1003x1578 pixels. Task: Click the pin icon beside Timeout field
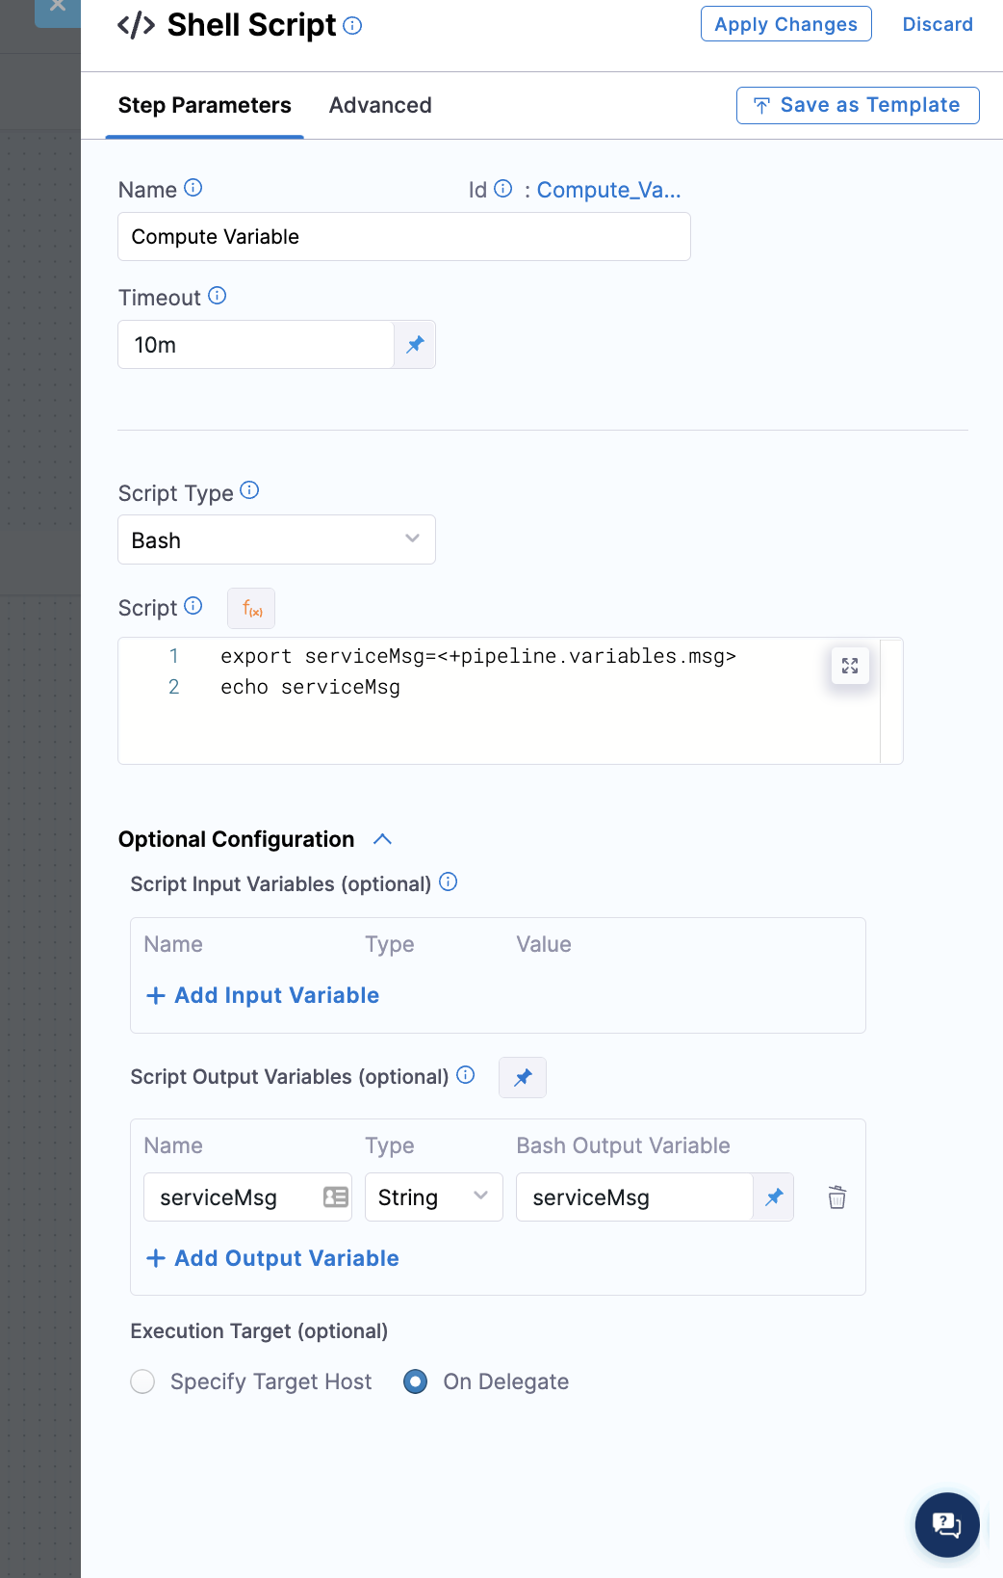point(415,345)
